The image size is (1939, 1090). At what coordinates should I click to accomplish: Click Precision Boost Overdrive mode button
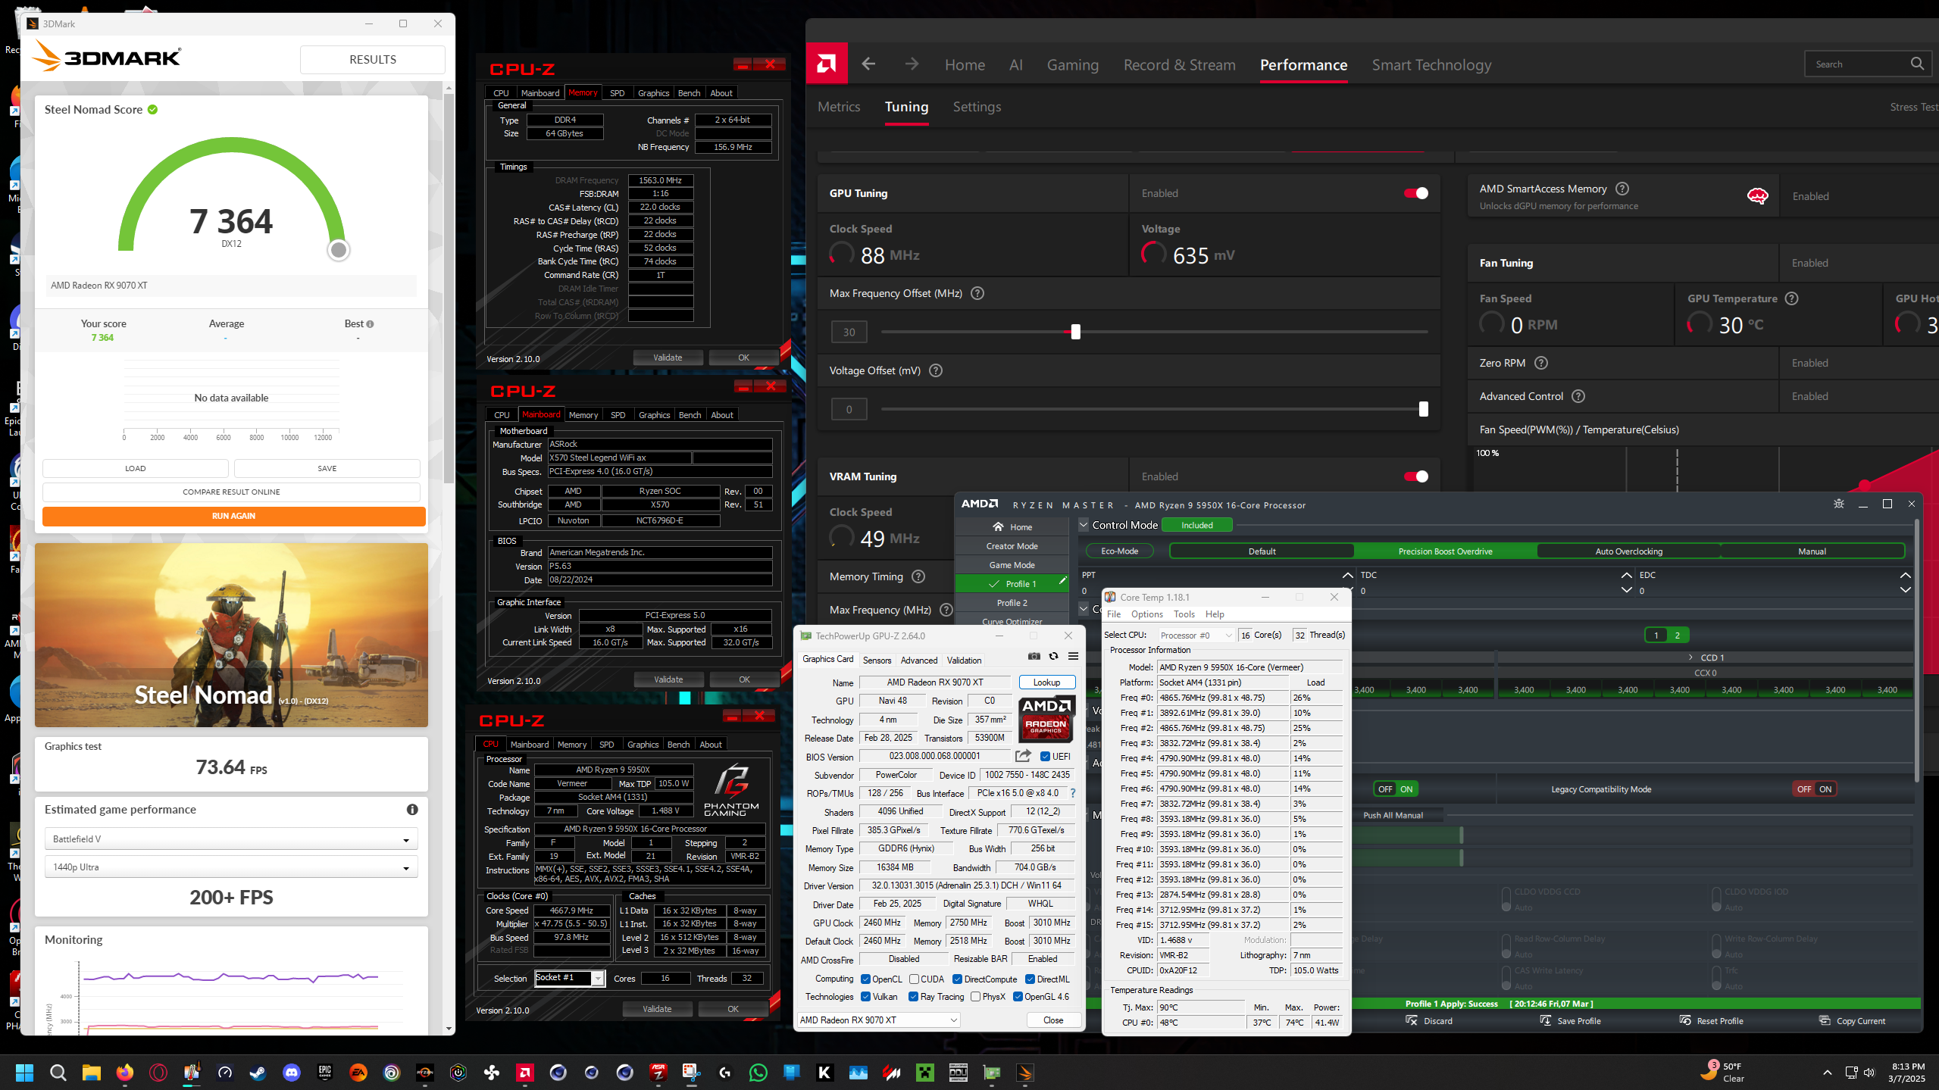[1445, 551]
